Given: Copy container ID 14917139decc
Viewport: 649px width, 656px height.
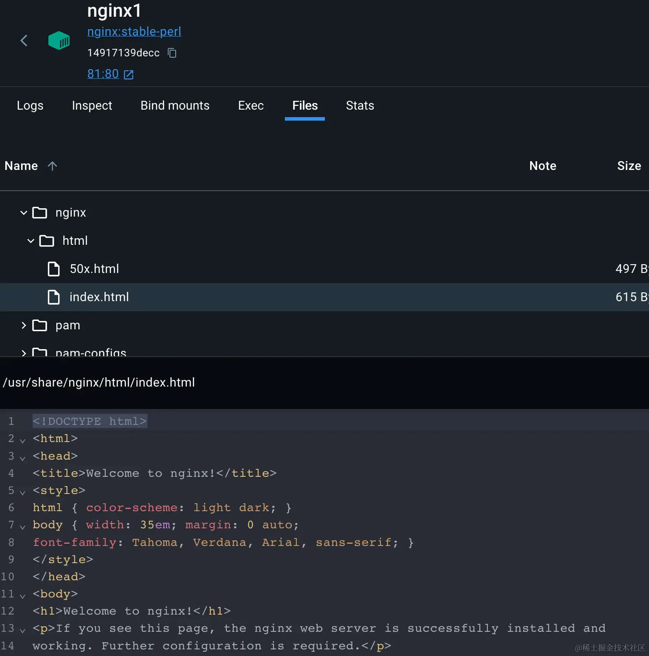Looking at the screenshot, I should coord(172,53).
